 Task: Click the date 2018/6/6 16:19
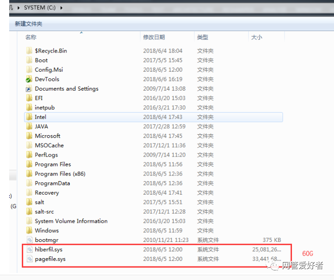(x=163, y=79)
